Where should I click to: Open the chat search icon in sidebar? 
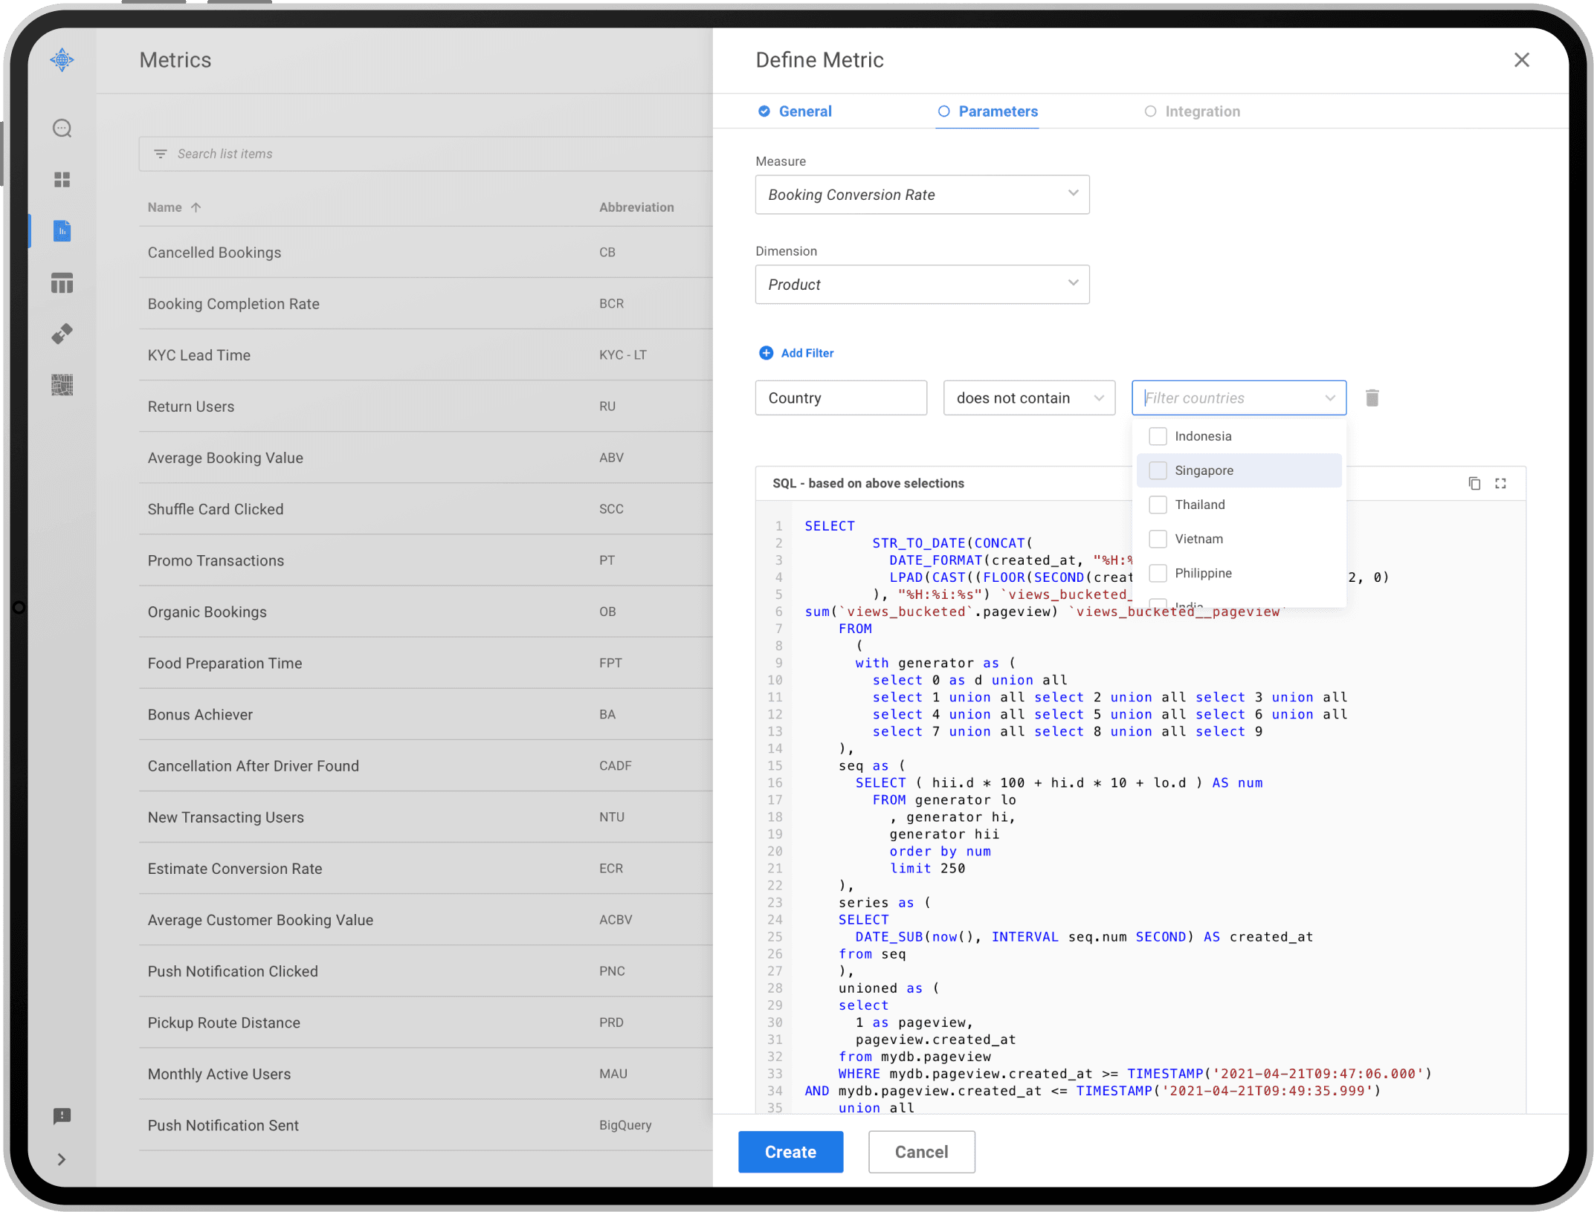[x=62, y=129]
